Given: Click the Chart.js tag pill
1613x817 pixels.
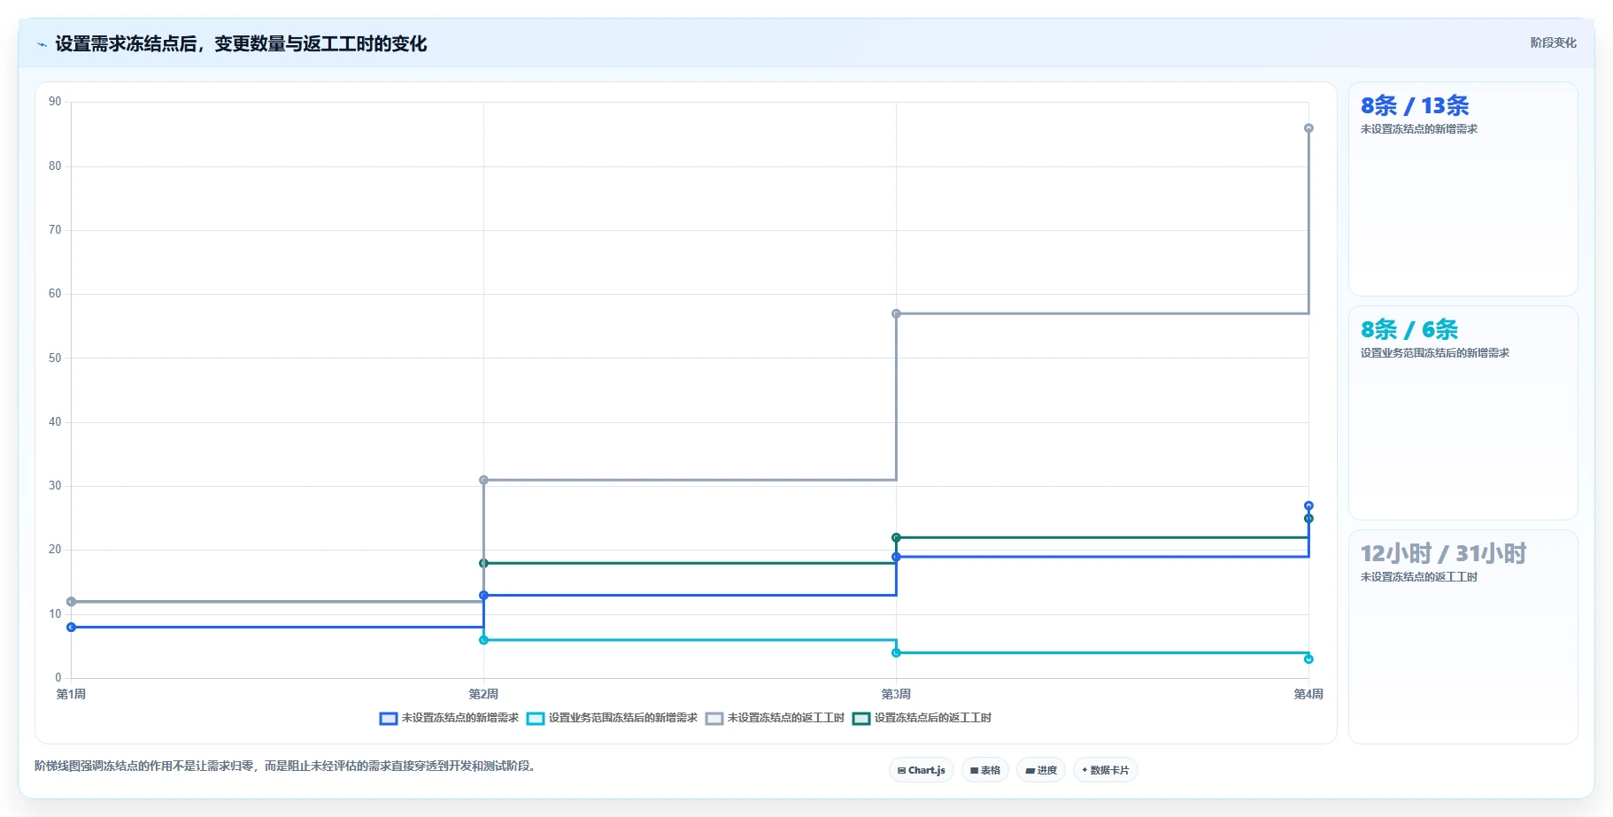Looking at the screenshot, I should click(x=921, y=770).
